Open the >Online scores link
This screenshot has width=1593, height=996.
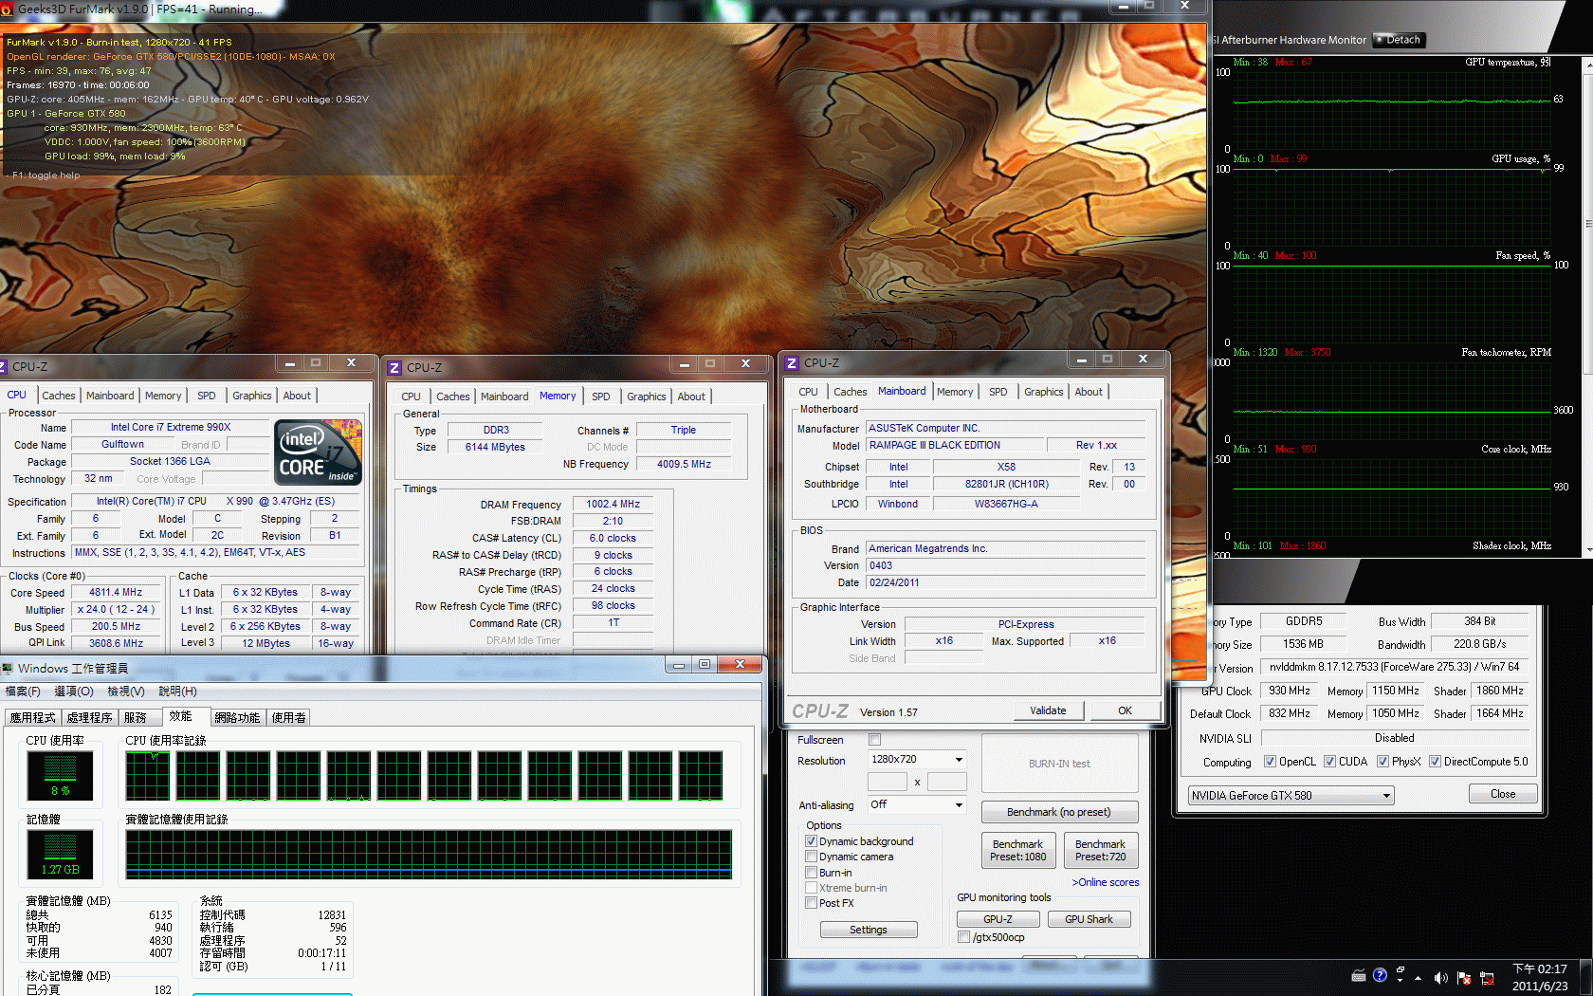1105,882
